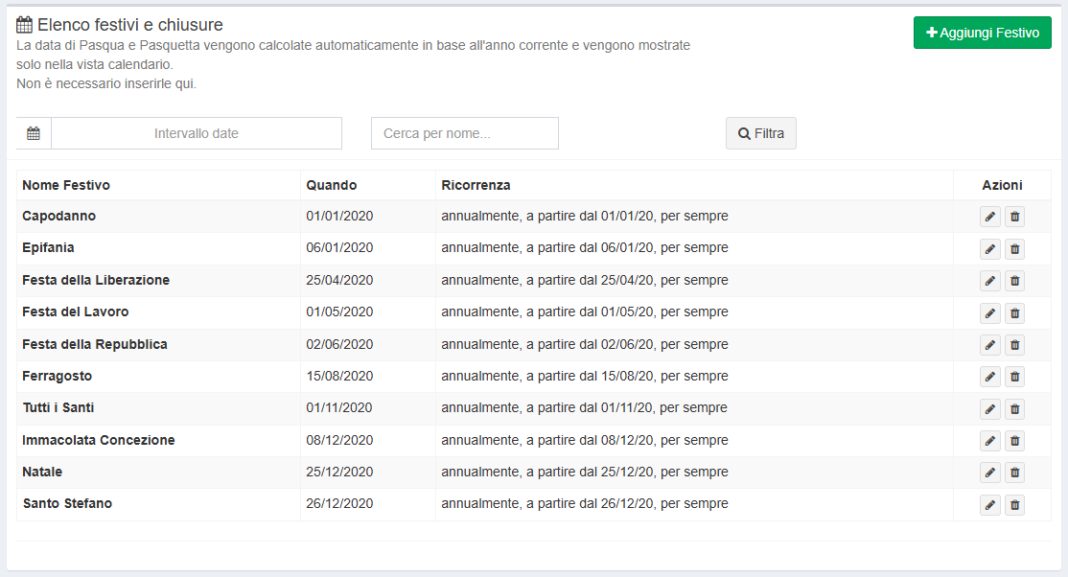Click the Nome Festivo column header
This screenshot has width=1068, height=577.
(x=66, y=185)
